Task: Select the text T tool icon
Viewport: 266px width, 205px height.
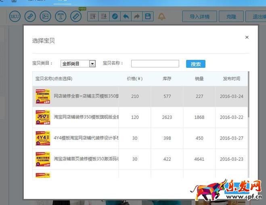Action: pyautogui.click(x=61, y=17)
